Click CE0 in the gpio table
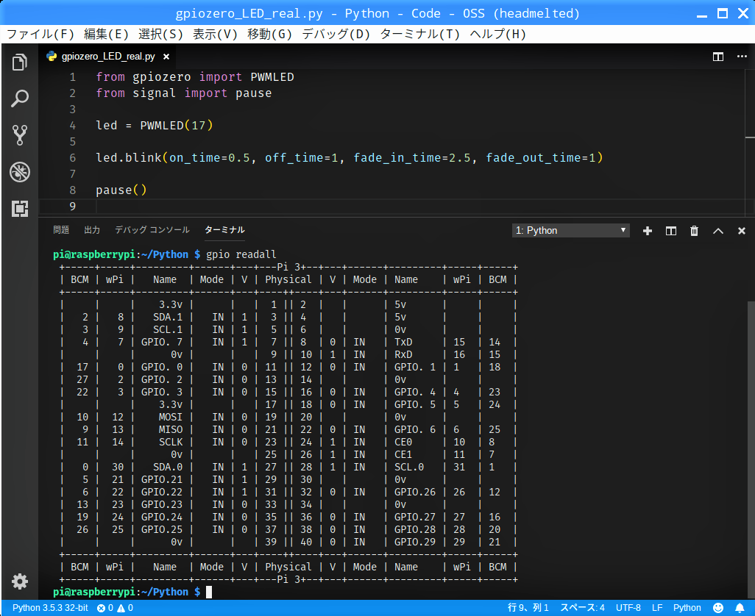Viewport: 755px width, 616px height. tap(403, 442)
